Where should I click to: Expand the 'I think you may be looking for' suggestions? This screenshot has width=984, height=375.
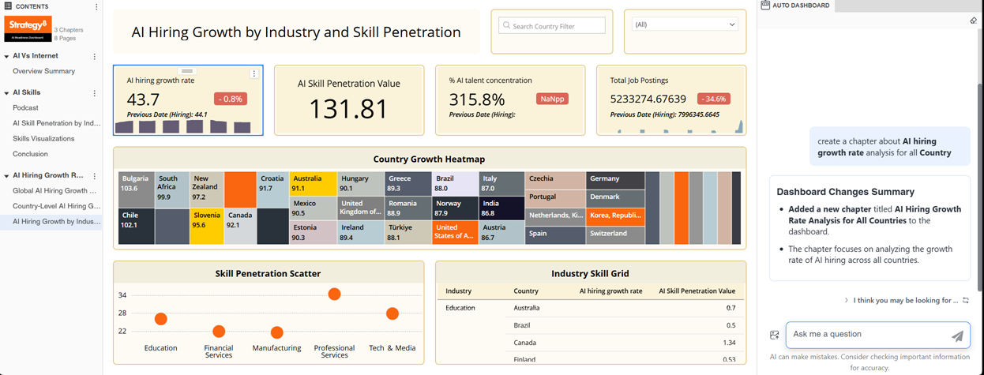[847, 300]
